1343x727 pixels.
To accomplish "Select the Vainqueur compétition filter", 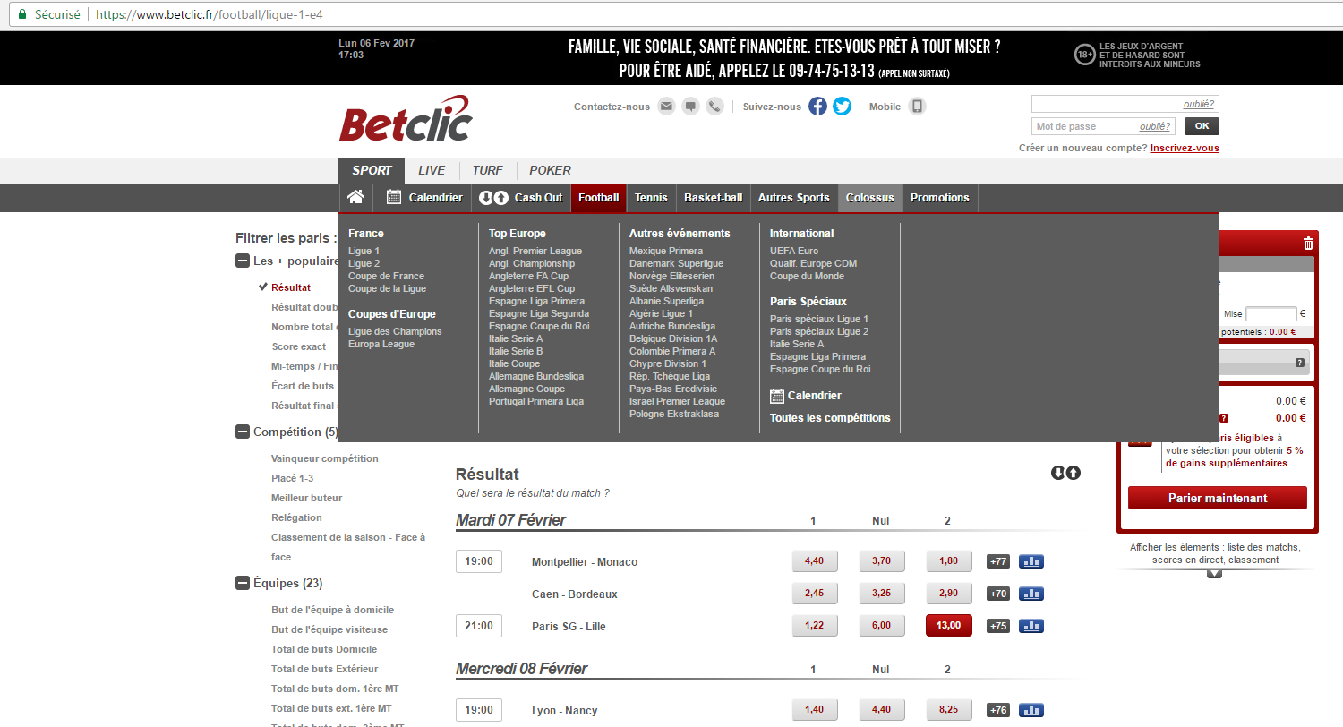I will point(325,458).
